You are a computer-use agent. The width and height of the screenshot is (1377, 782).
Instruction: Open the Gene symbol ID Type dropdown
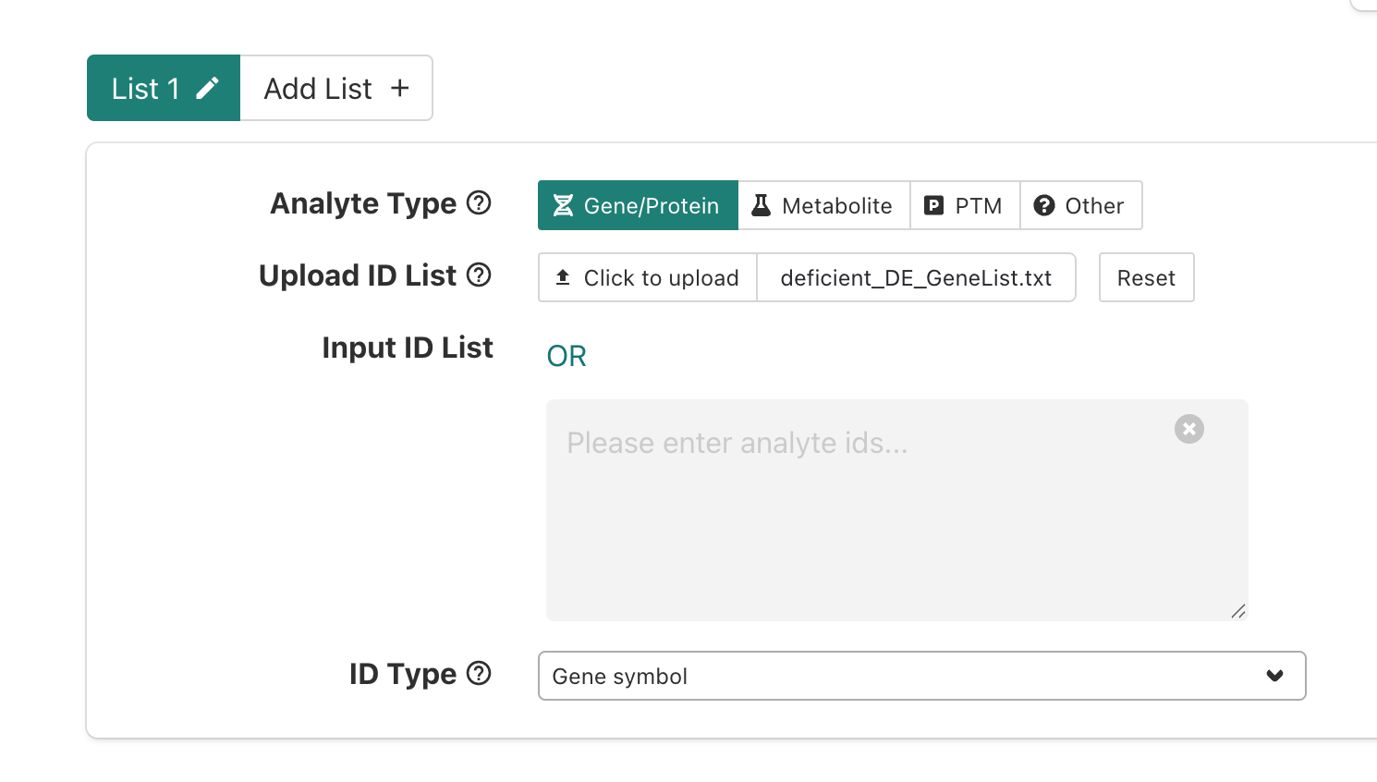point(921,676)
